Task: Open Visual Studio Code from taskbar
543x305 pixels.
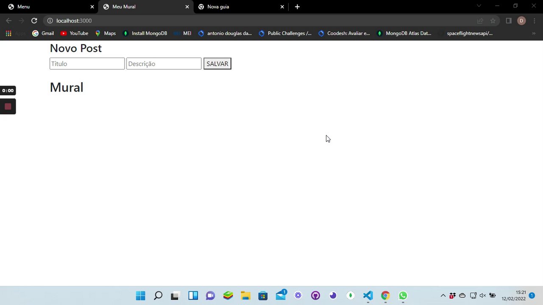Action: tap(368, 296)
